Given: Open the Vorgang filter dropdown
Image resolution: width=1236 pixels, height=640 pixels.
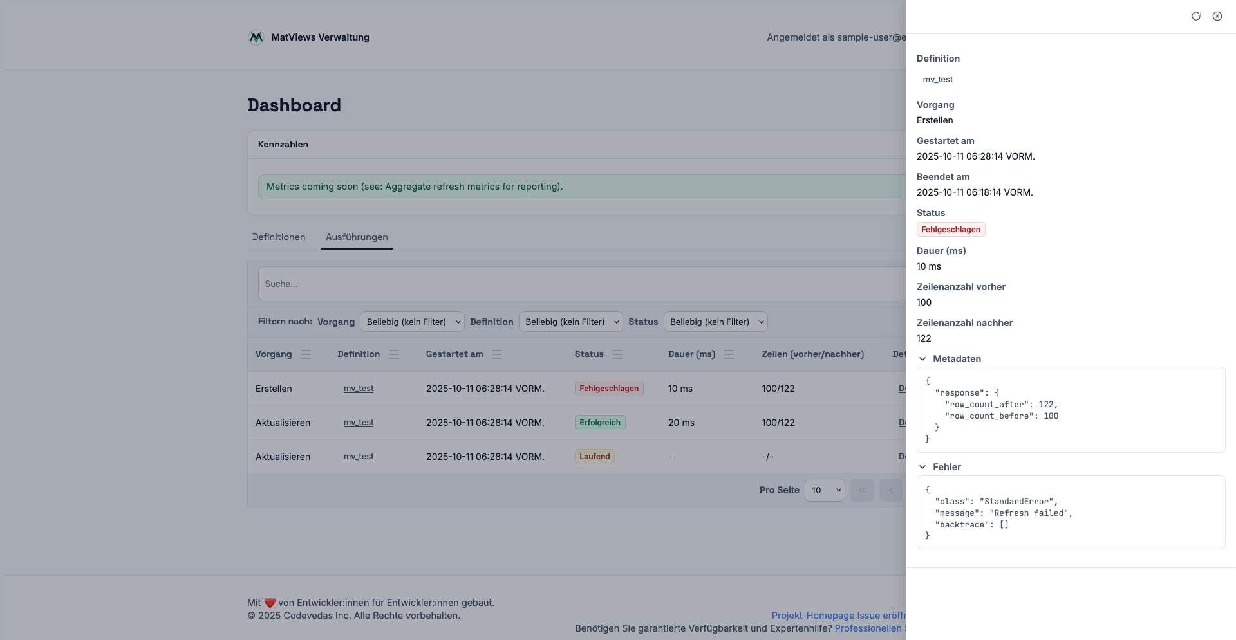Looking at the screenshot, I should tap(412, 322).
